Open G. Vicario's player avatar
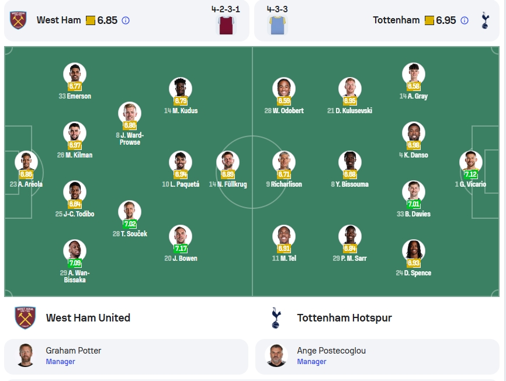Viewport: 506px width, 381px height. (471, 162)
